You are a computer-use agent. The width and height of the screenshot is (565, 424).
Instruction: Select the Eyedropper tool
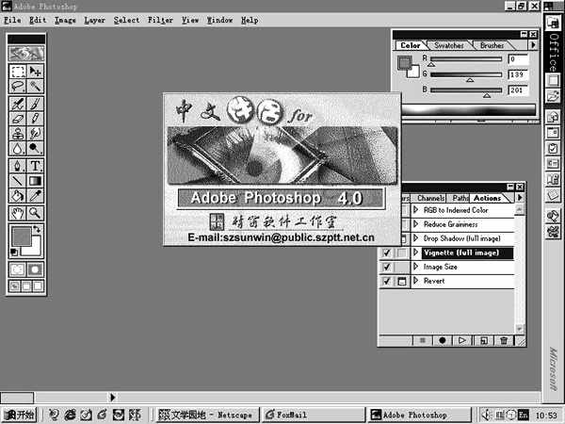tap(35, 195)
